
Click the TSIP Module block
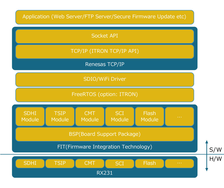(60, 117)
